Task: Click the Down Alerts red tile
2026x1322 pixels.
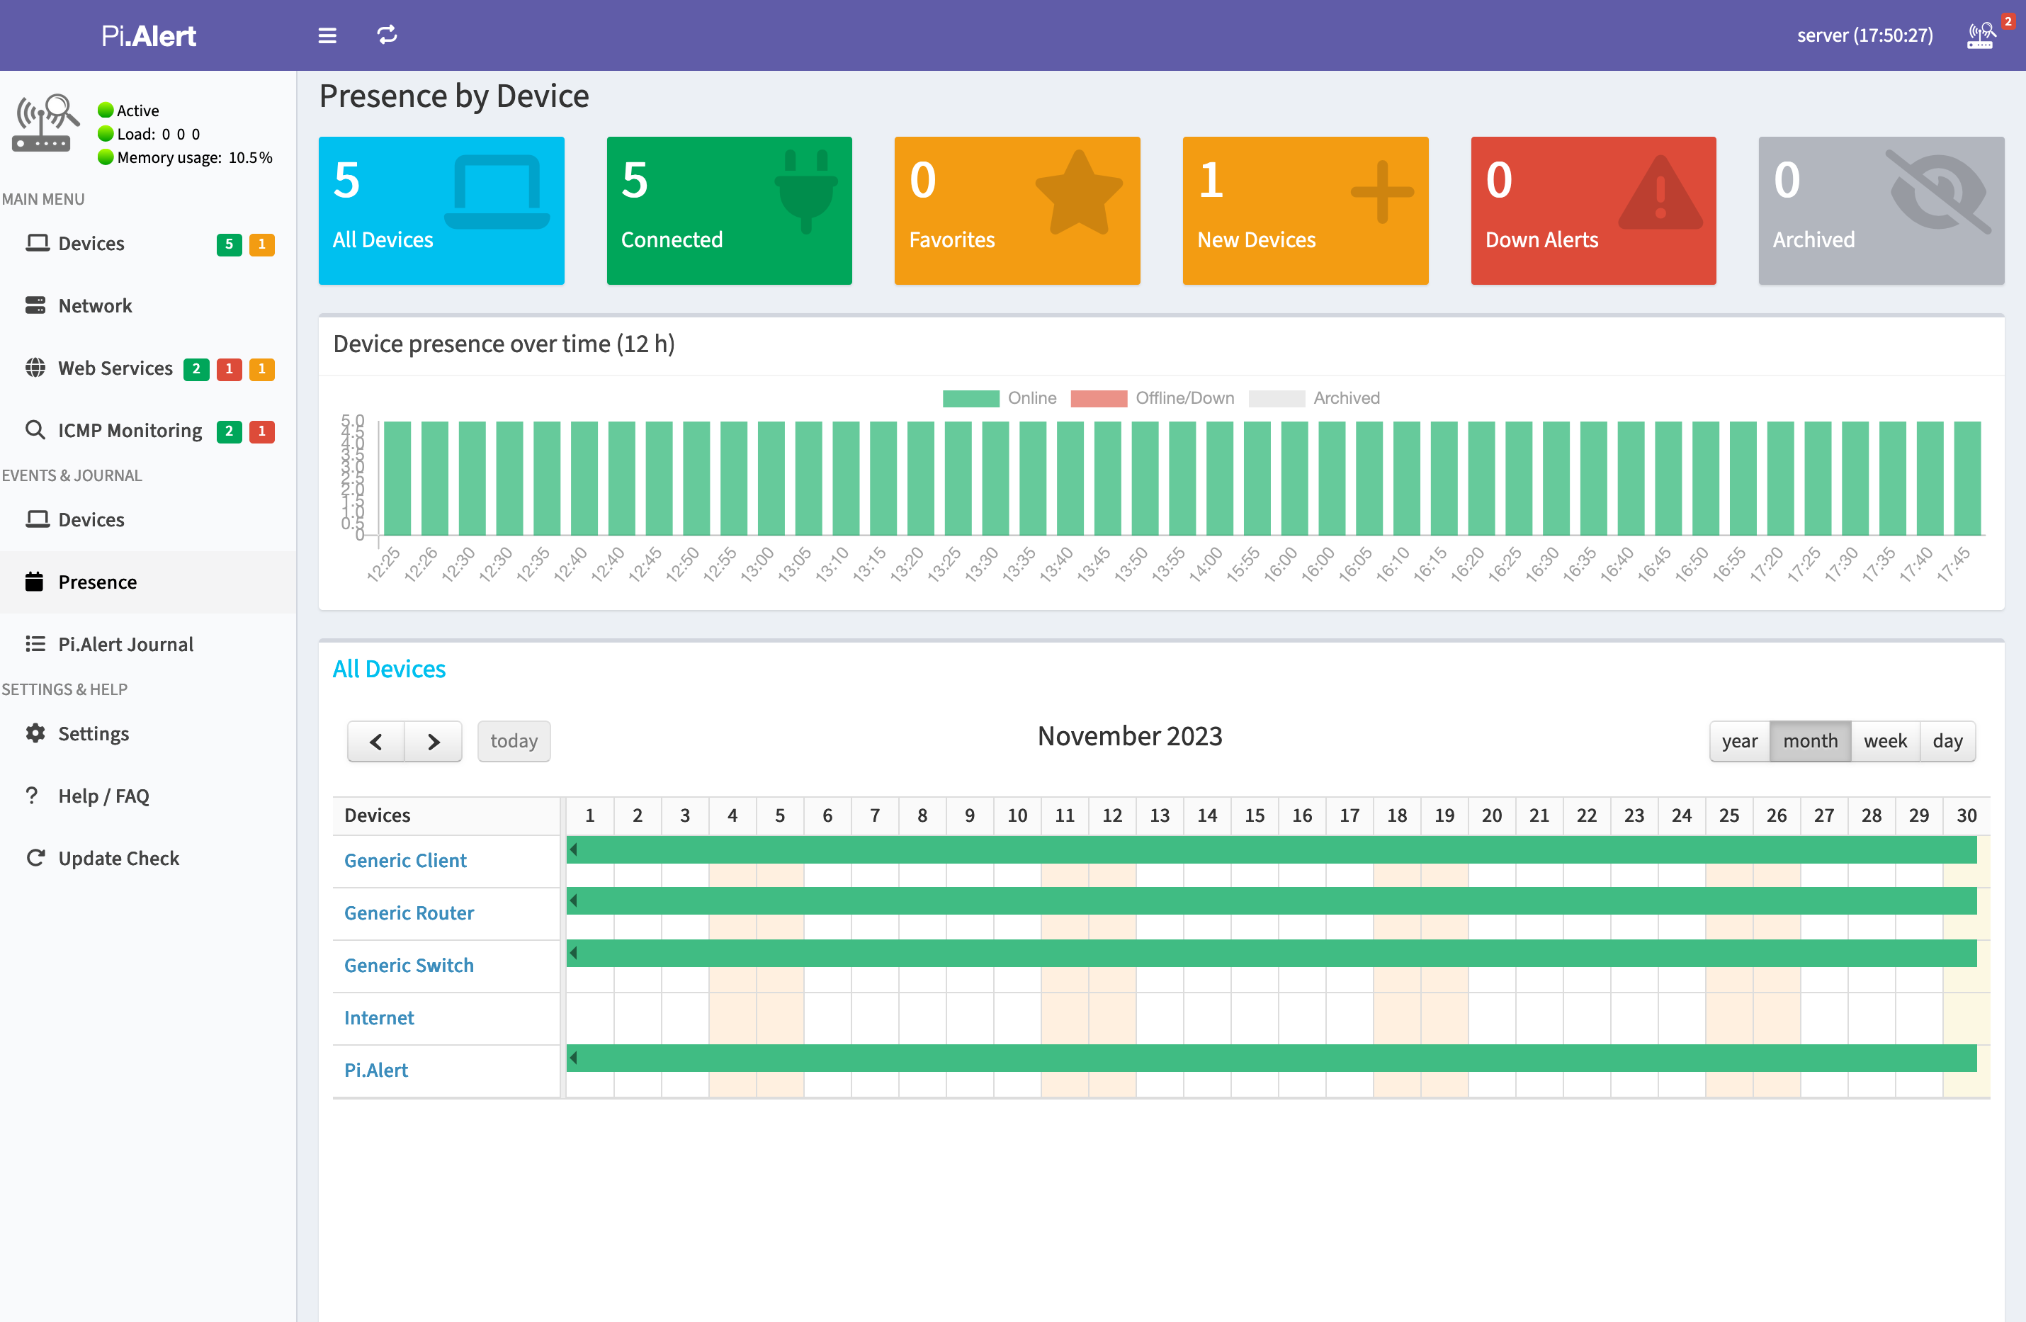Action: tap(1592, 210)
